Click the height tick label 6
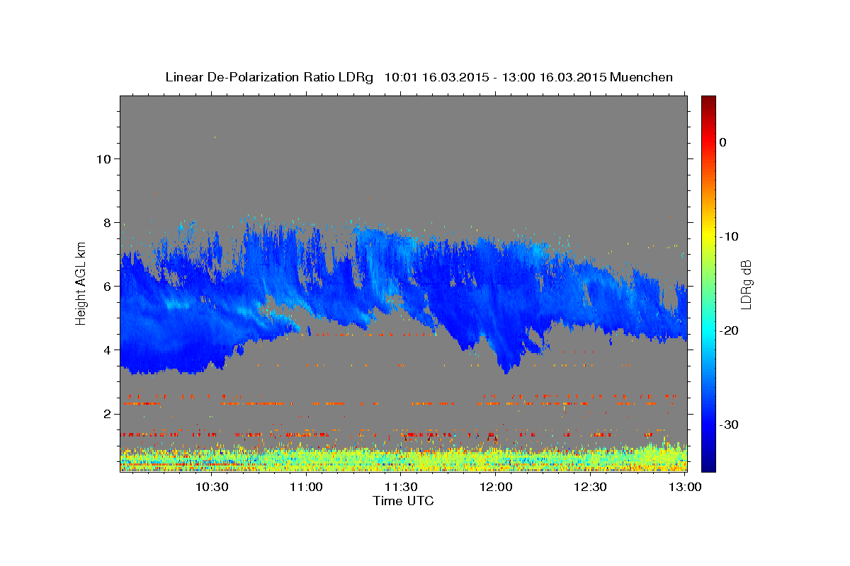Screen dimensions: 850x566 [107, 286]
